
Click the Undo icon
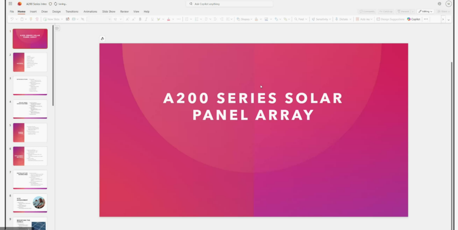click(12, 19)
